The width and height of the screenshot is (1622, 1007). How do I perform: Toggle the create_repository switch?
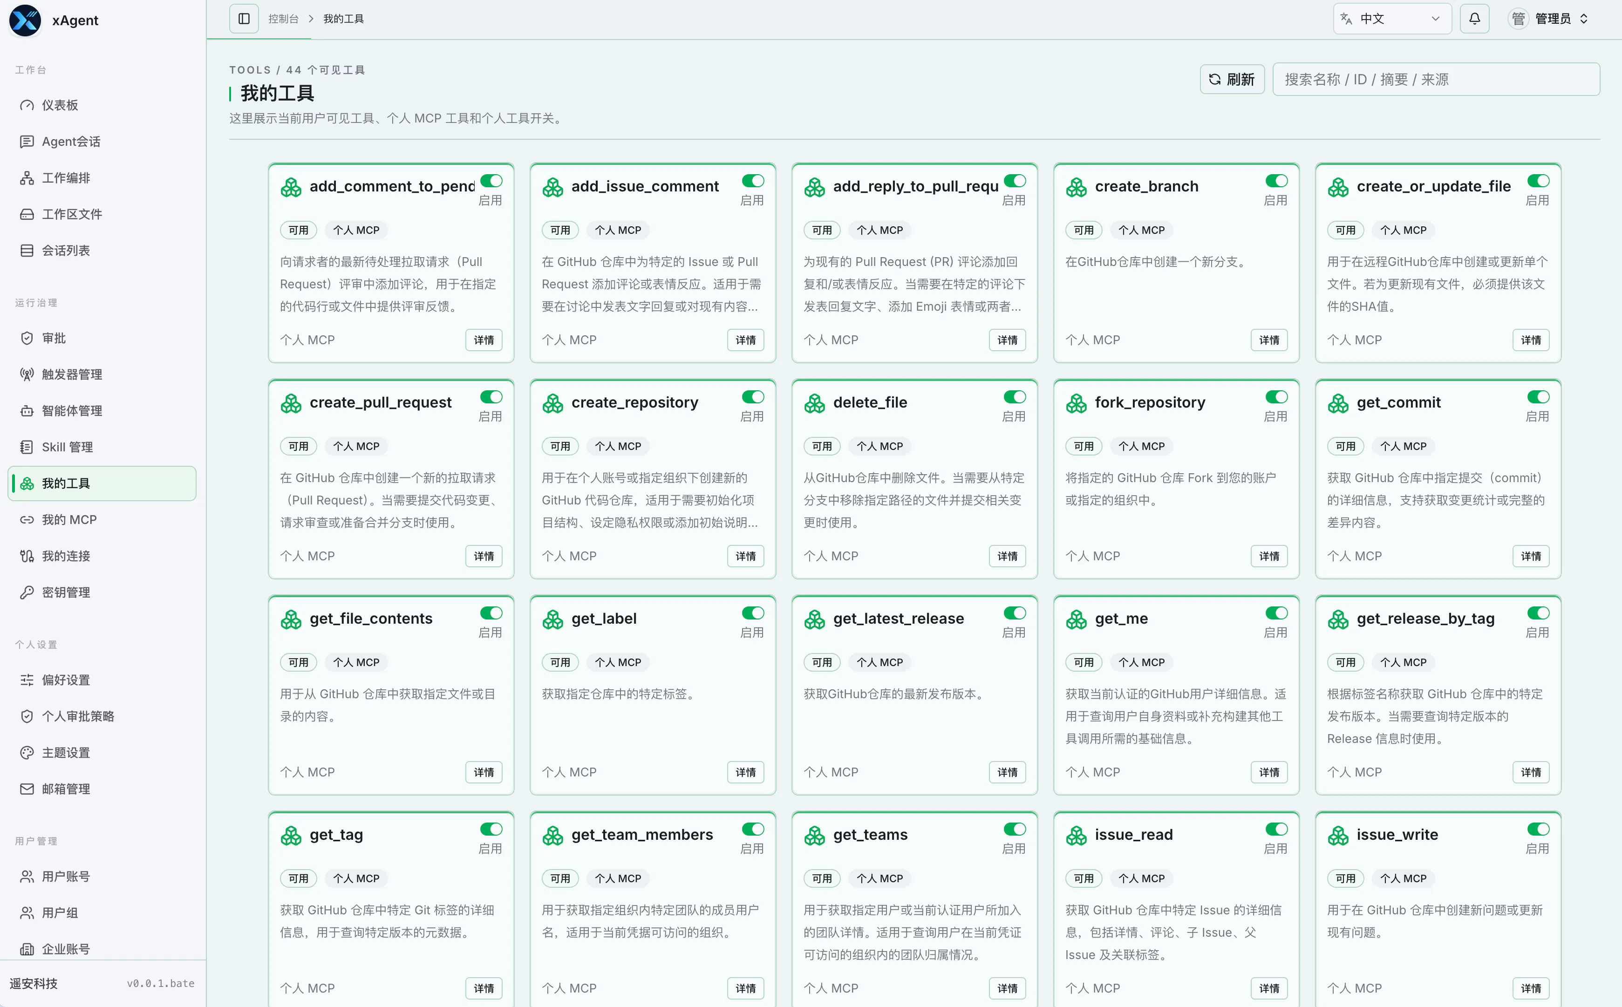point(753,397)
